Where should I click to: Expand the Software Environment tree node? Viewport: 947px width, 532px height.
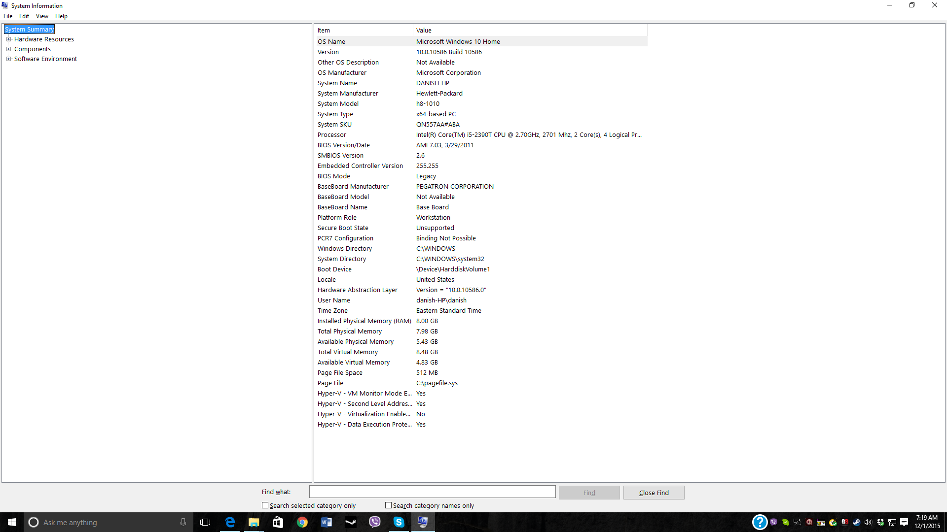pos(8,59)
